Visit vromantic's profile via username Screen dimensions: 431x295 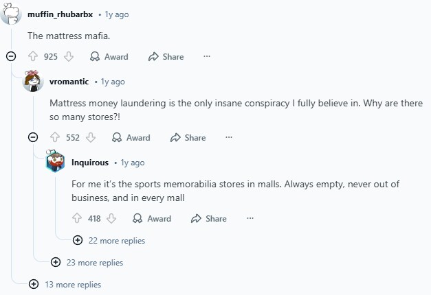point(69,82)
